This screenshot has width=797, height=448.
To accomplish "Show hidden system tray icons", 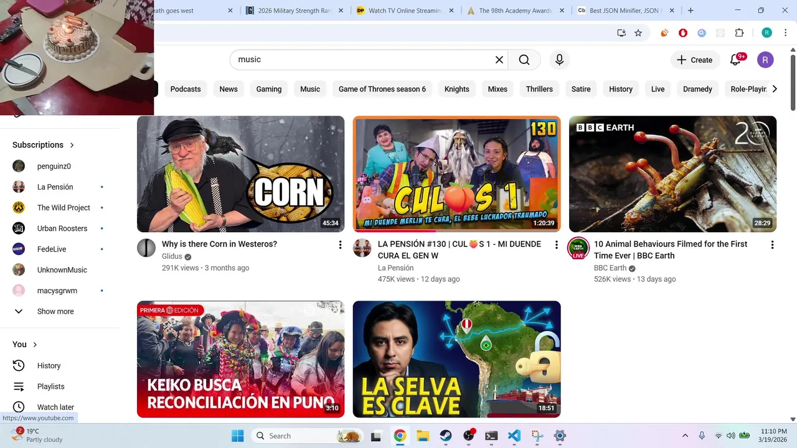I will [x=685, y=436].
